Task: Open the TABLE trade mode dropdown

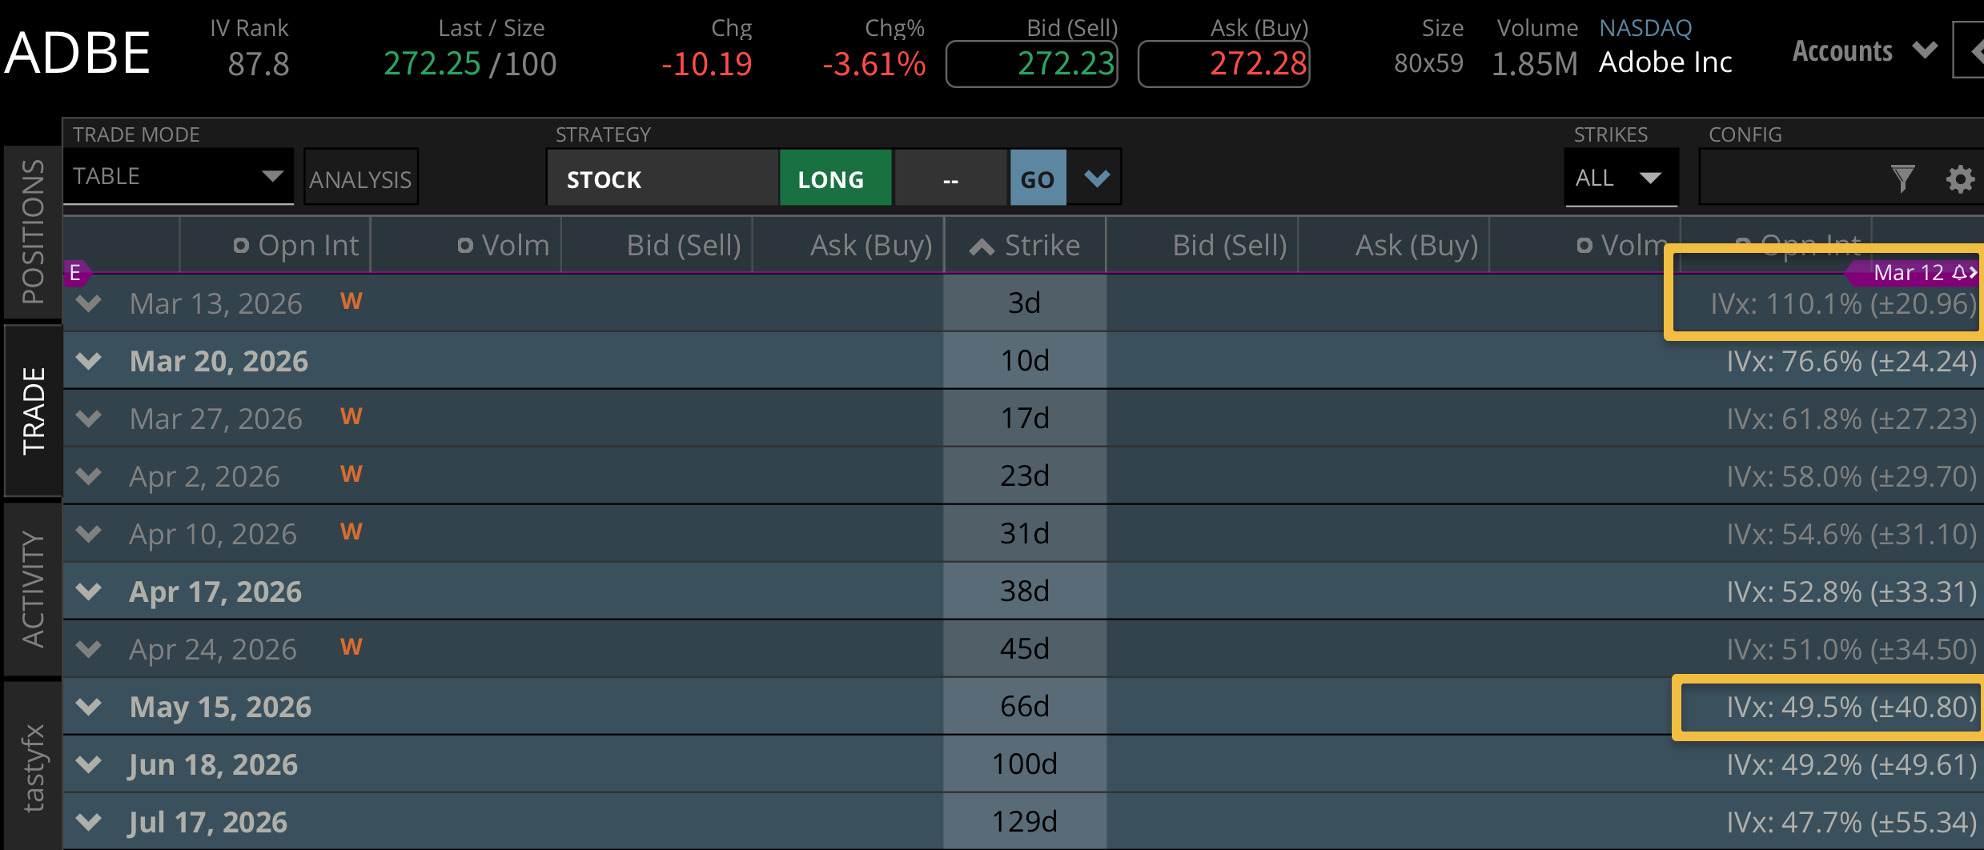Action: [178, 177]
